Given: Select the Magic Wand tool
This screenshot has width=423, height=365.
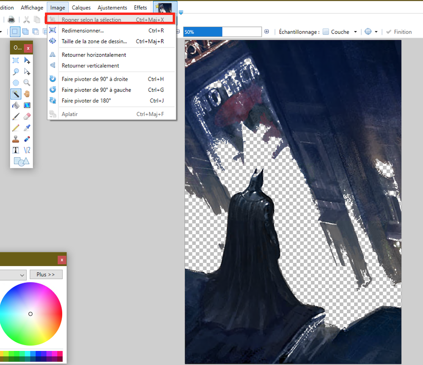Looking at the screenshot, I should [x=16, y=94].
